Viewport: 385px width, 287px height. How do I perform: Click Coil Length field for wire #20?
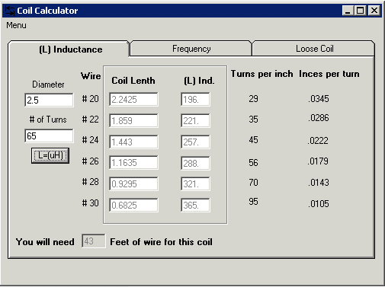pyautogui.click(x=133, y=99)
